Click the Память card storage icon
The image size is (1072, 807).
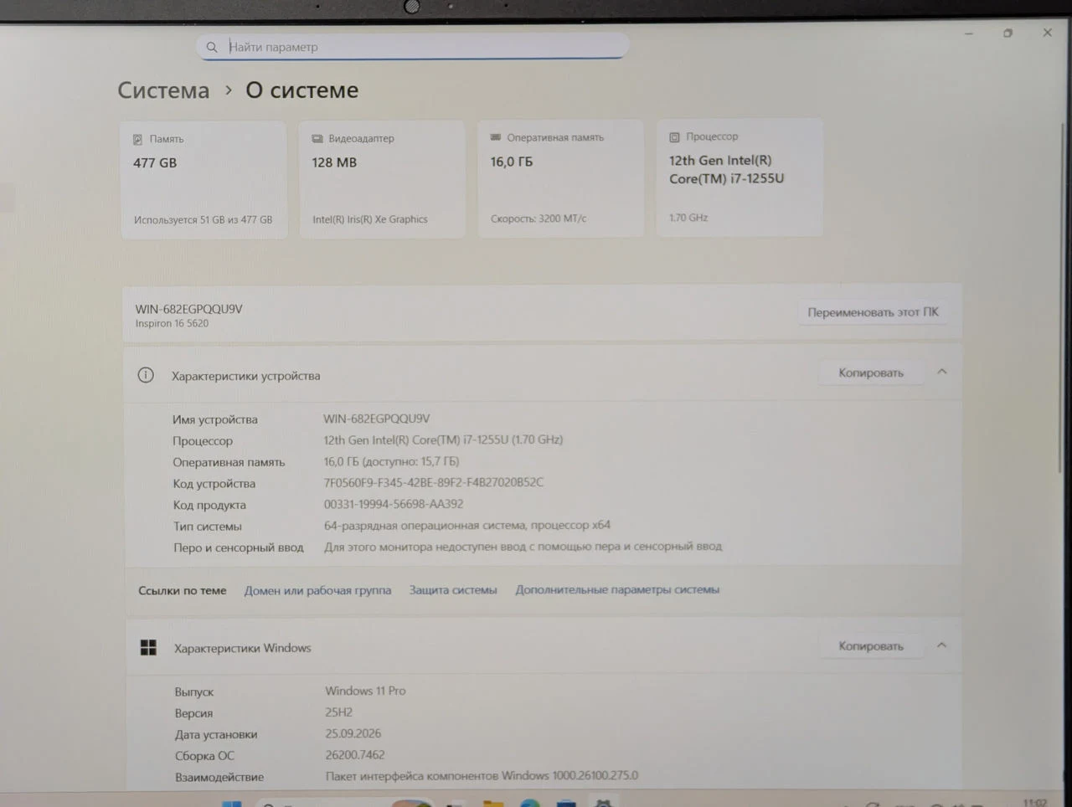pyautogui.click(x=137, y=139)
